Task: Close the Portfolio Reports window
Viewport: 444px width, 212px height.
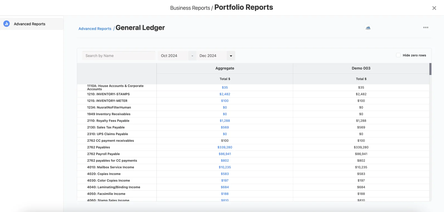Action: (434, 8)
